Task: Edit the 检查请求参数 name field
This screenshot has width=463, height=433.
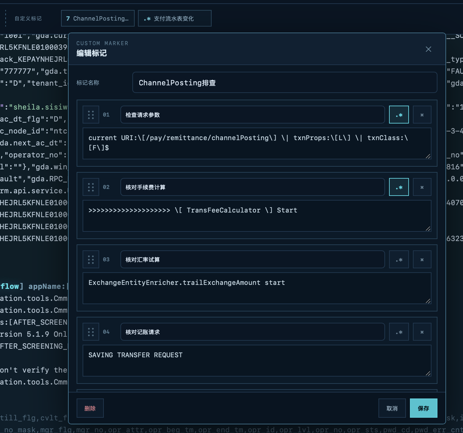Action: [x=253, y=115]
